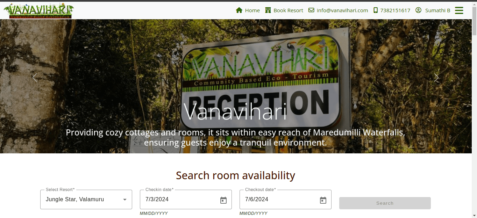Viewport: 477px width, 218px height.
Task: Click the user profile icon
Action: (x=418, y=10)
